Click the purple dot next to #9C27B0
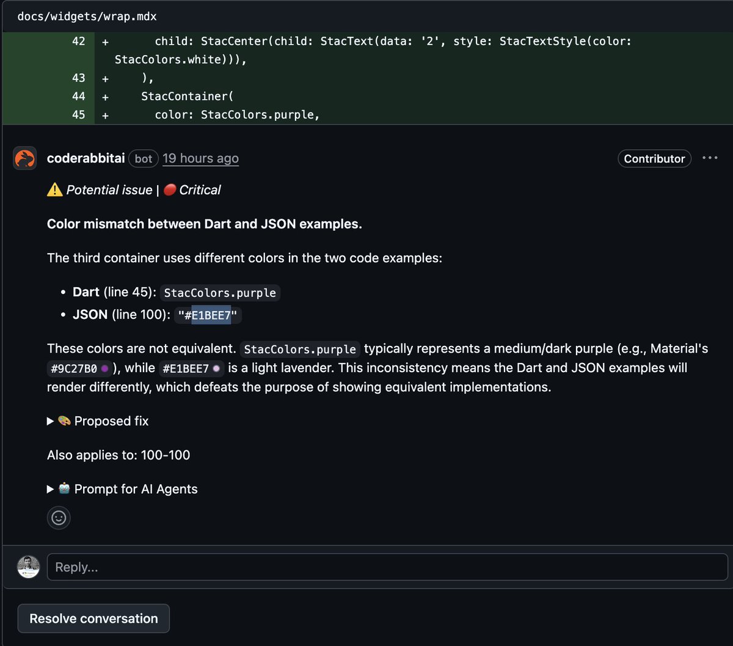Screen dimensions: 733x646 [x=105, y=368]
